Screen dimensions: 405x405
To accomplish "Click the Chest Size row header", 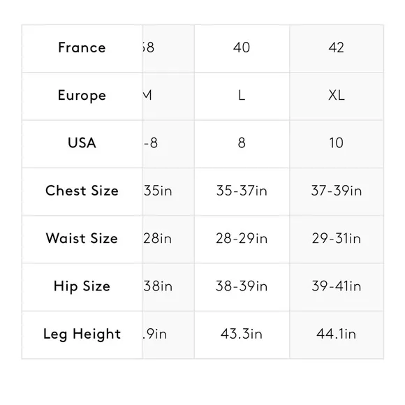I will (x=82, y=192).
